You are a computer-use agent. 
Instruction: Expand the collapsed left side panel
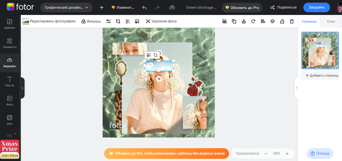(22, 88)
